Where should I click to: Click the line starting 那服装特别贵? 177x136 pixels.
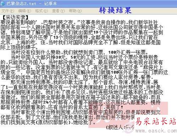(81, 102)
